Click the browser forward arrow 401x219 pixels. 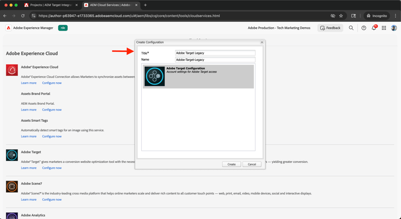(14, 16)
